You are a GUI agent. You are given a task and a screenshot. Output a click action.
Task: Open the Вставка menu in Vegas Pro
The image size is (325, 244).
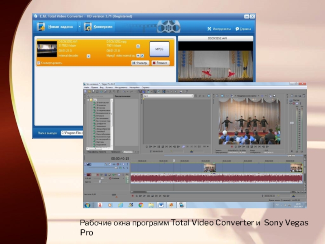pos(108,87)
